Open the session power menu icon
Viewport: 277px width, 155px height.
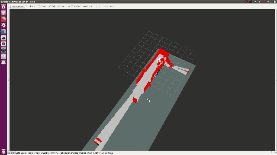tap(275, 2)
